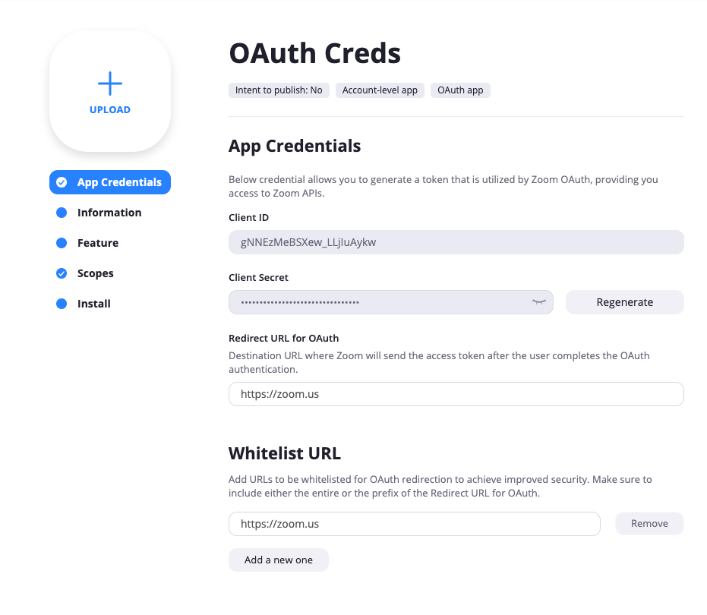Remove the whitelisted zoom.us URL

649,524
